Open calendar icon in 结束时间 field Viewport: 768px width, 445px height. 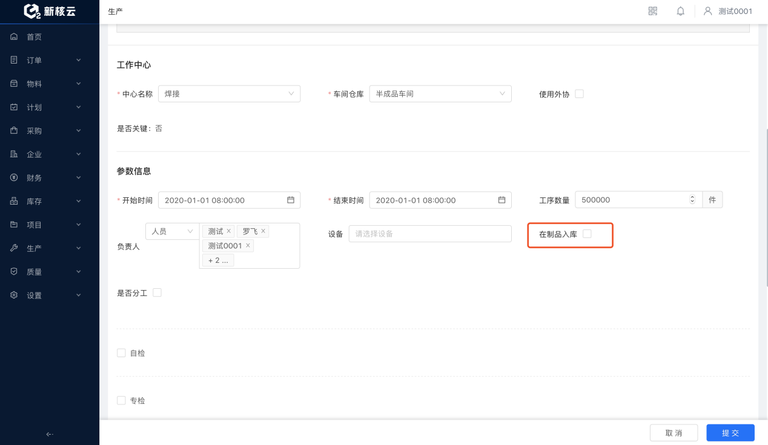(x=502, y=200)
